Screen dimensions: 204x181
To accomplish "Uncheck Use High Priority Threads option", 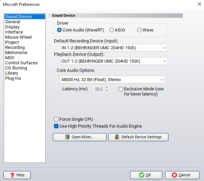I will click(x=56, y=126).
